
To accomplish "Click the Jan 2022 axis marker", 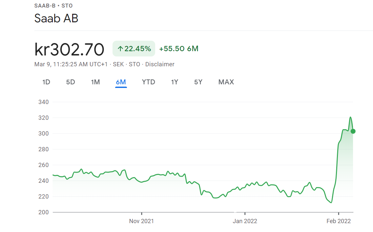I will click(245, 221).
